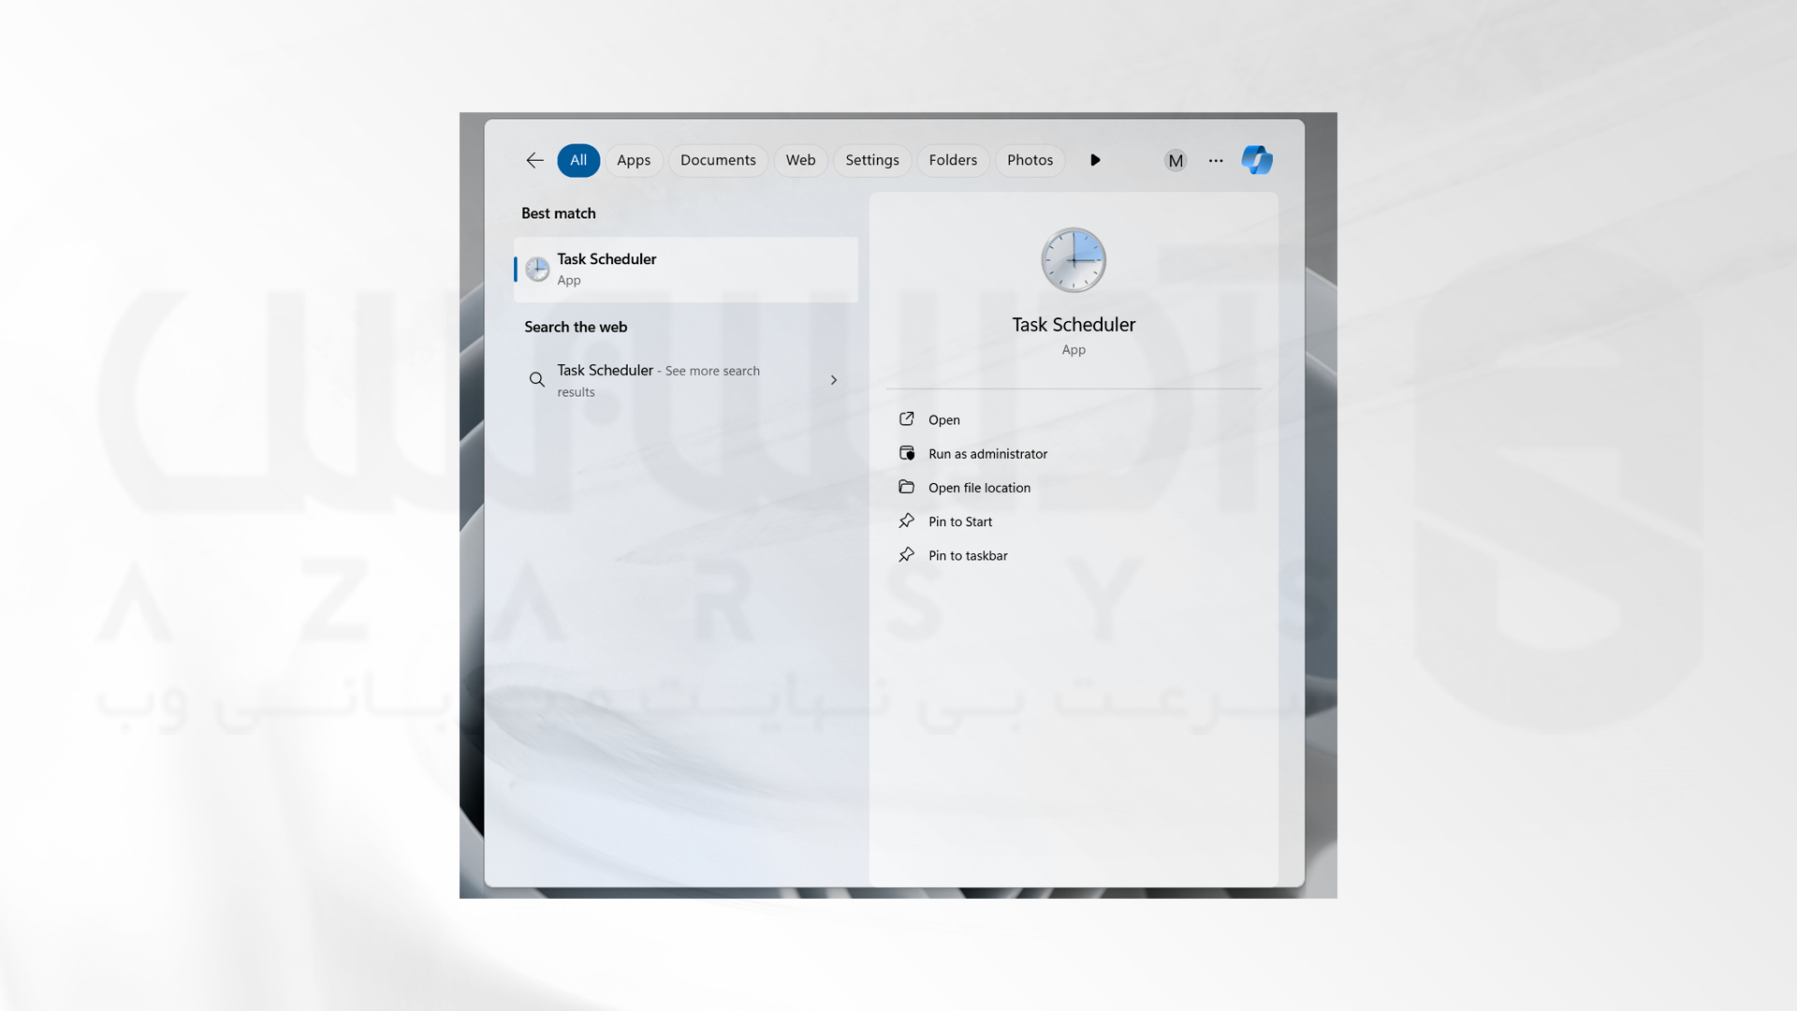
Task: Click the play button control
Action: coord(1096,159)
